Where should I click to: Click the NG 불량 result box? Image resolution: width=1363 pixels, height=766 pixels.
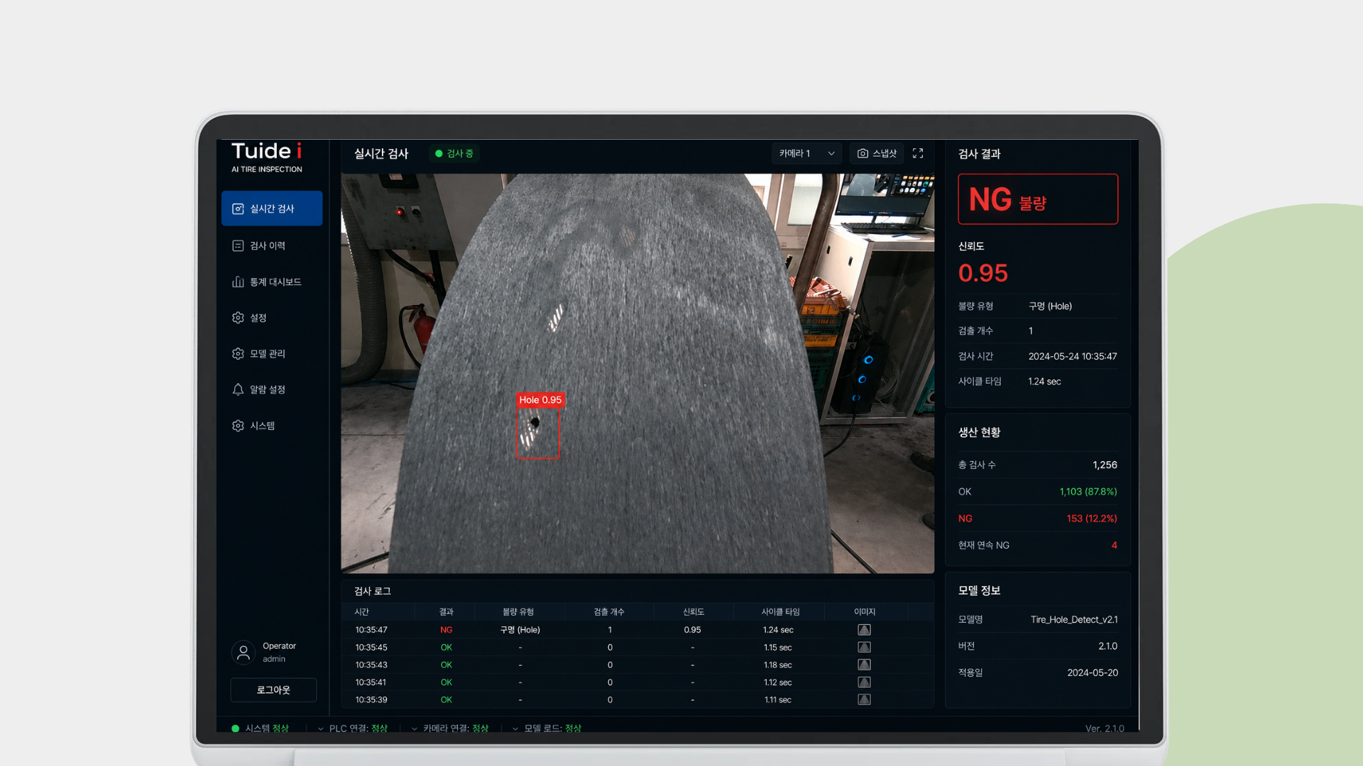(1038, 199)
